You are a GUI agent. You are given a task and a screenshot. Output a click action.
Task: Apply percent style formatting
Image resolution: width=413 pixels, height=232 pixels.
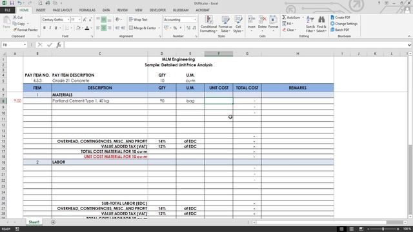pyautogui.click(x=175, y=28)
